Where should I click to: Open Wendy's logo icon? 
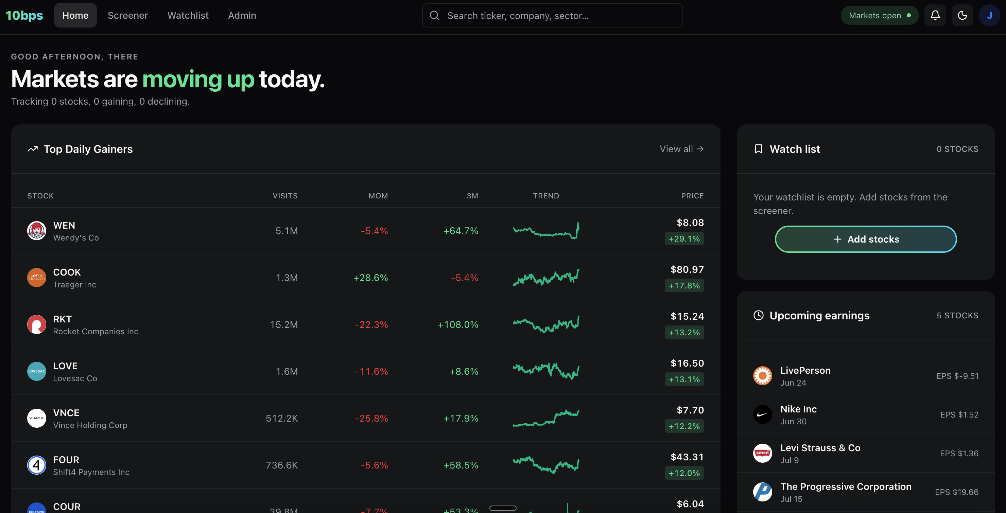point(37,231)
